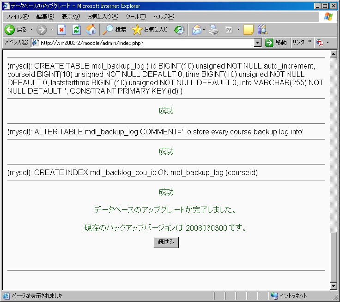Screen dimensions: 340x302
Task: Open the Research books icon
Action: (262, 30)
